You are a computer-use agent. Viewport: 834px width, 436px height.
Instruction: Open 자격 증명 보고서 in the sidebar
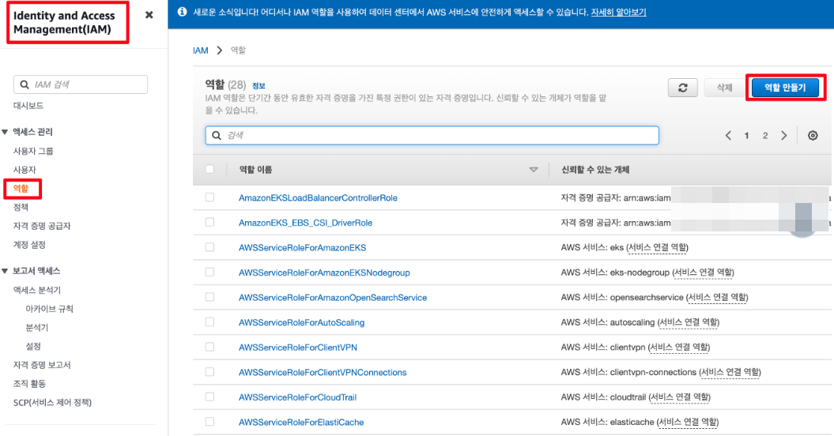point(42,365)
